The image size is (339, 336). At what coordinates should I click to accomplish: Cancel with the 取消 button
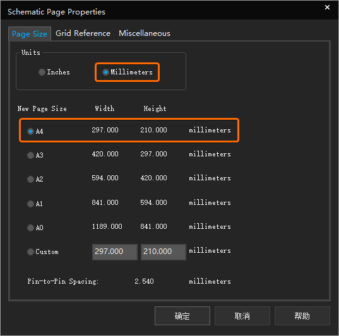coord(242,316)
